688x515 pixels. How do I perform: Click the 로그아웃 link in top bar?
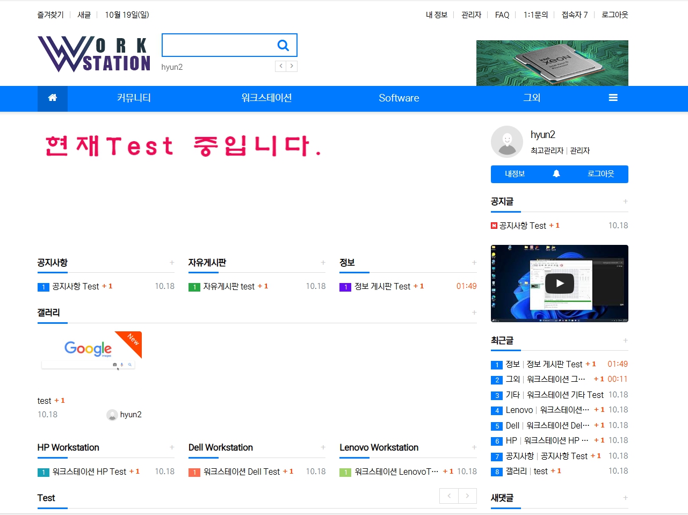coord(614,15)
